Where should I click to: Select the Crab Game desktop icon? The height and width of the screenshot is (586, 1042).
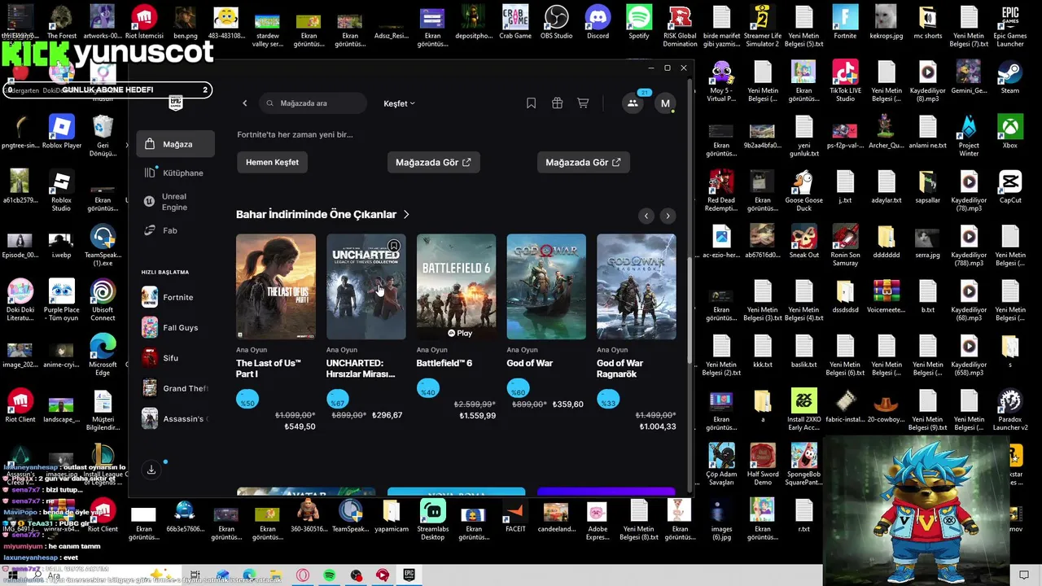[x=515, y=23]
